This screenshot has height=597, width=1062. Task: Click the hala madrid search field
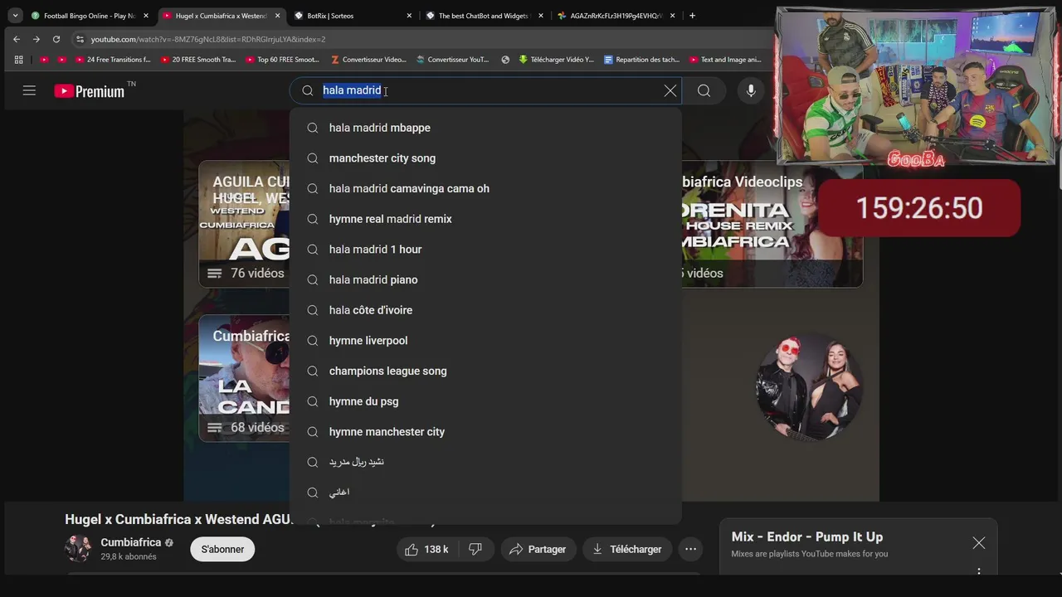(x=485, y=90)
